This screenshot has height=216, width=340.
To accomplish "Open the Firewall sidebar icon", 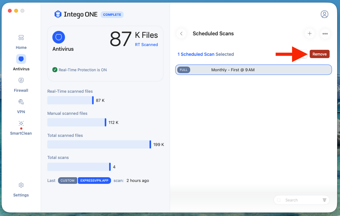I will point(21,80).
